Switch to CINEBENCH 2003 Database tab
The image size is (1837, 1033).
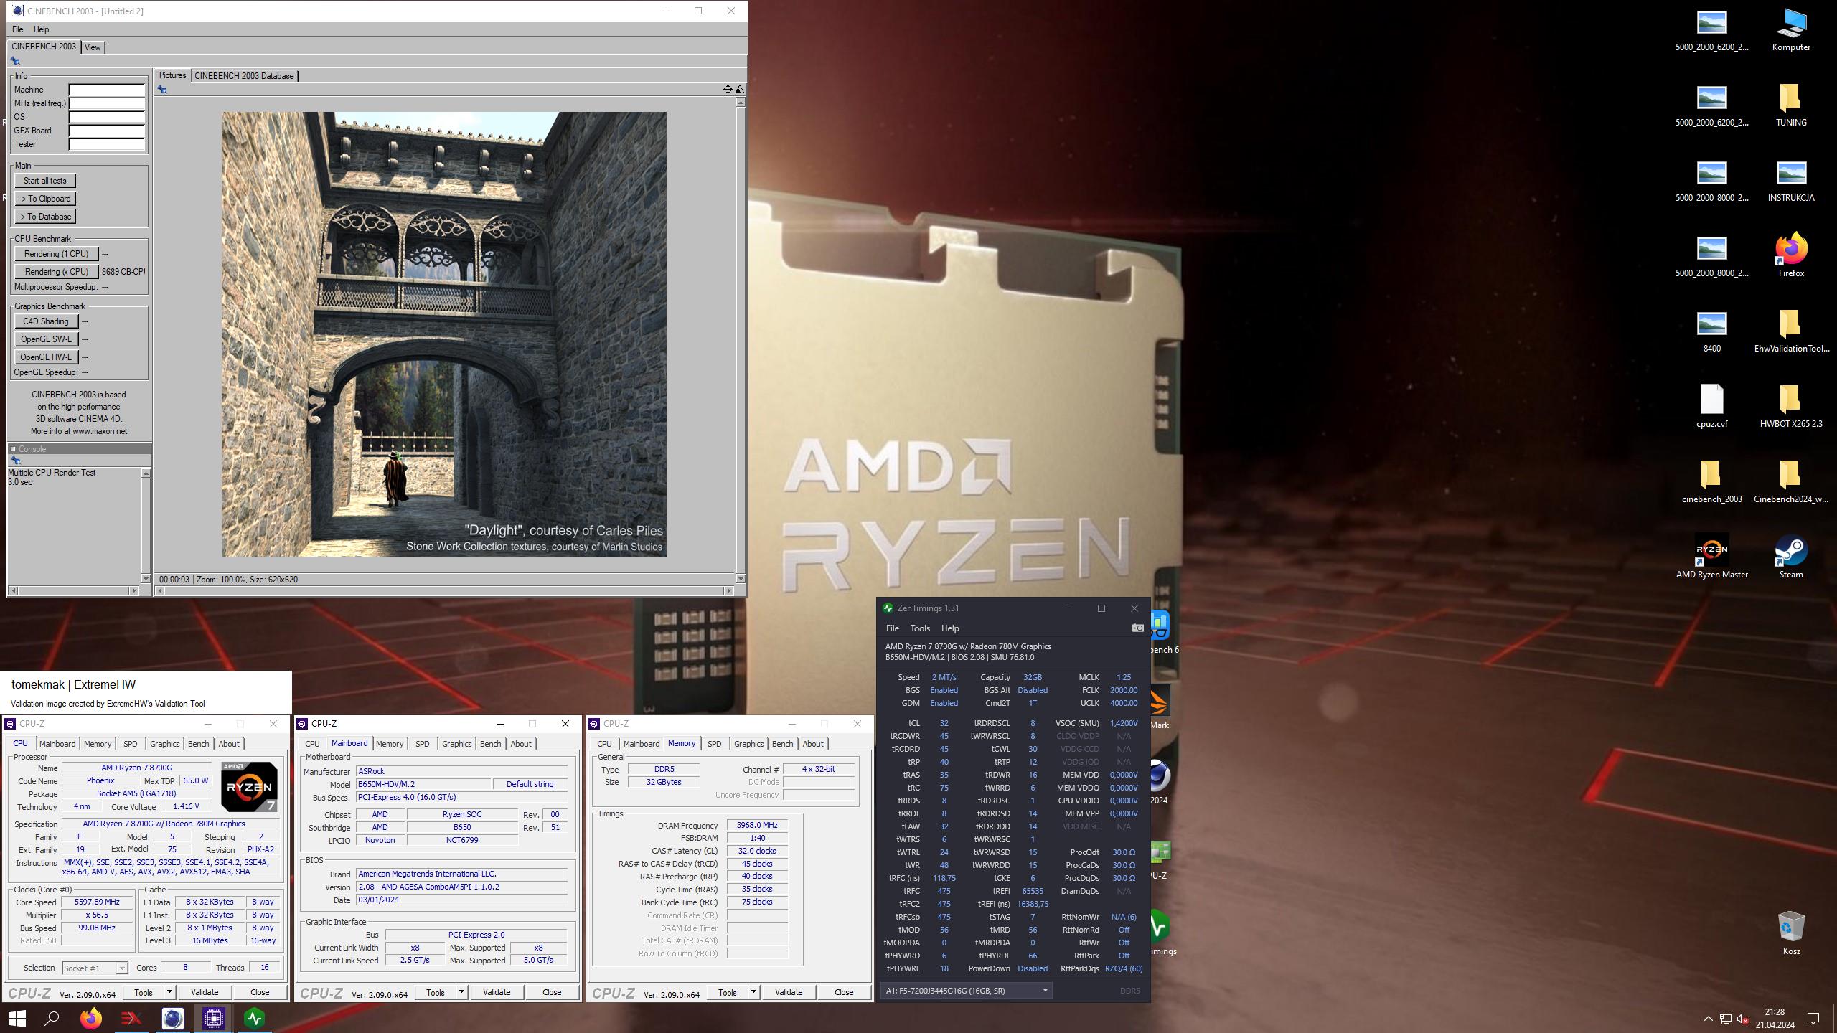[244, 76]
